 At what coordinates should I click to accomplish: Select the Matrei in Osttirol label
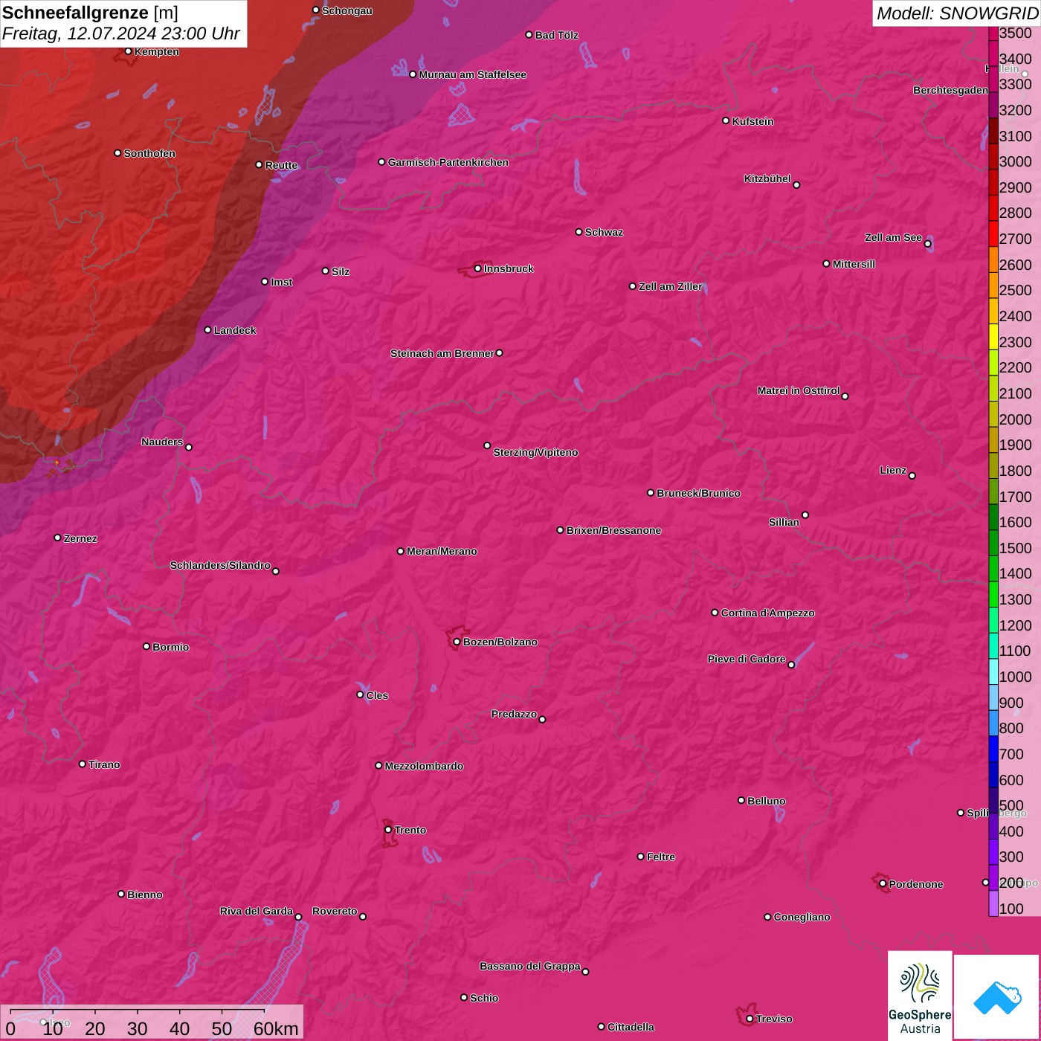click(799, 390)
